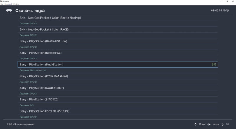The width and height of the screenshot is (236, 129).
Task: Open the Window menu
Action: (16, 4)
